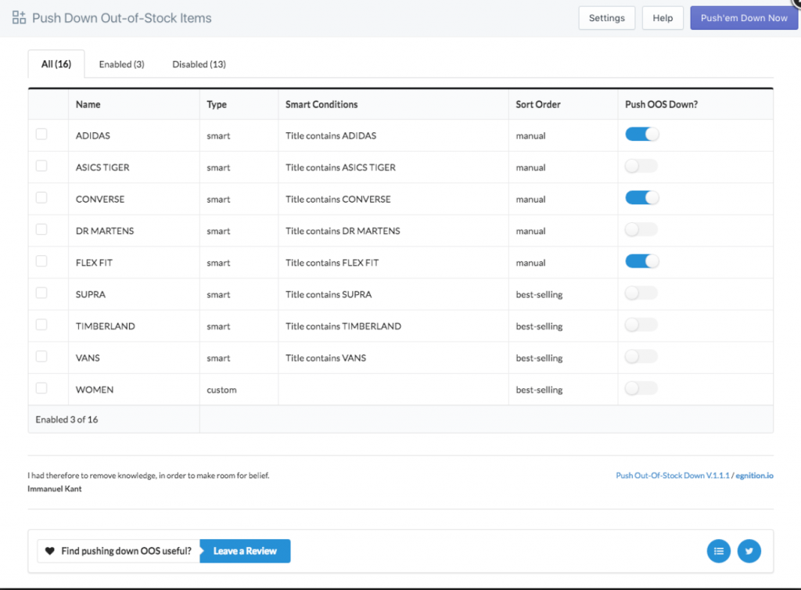Open the Settings button

click(607, 18)
